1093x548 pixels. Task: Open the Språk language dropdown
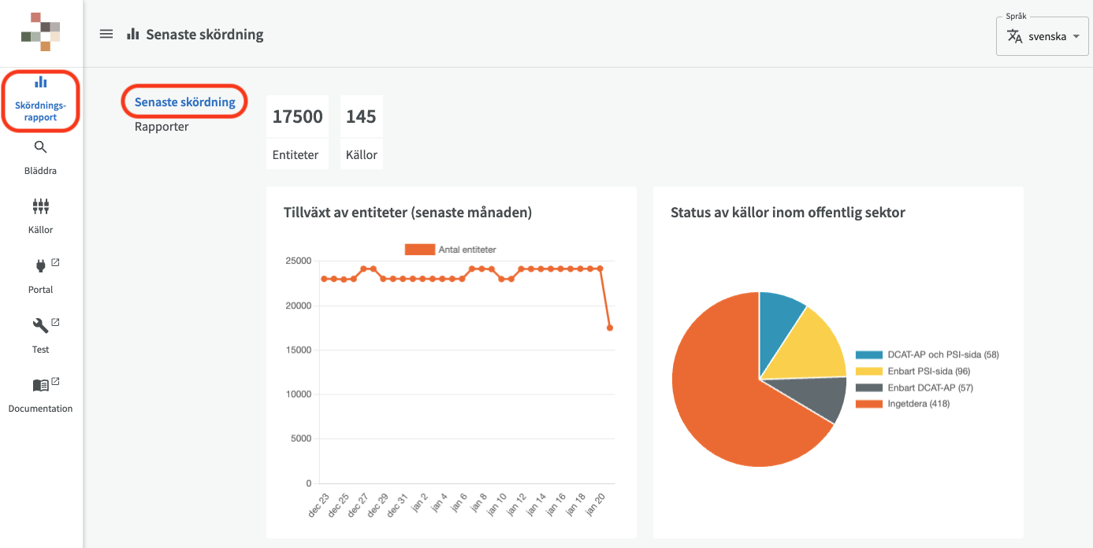point(1043,36)
